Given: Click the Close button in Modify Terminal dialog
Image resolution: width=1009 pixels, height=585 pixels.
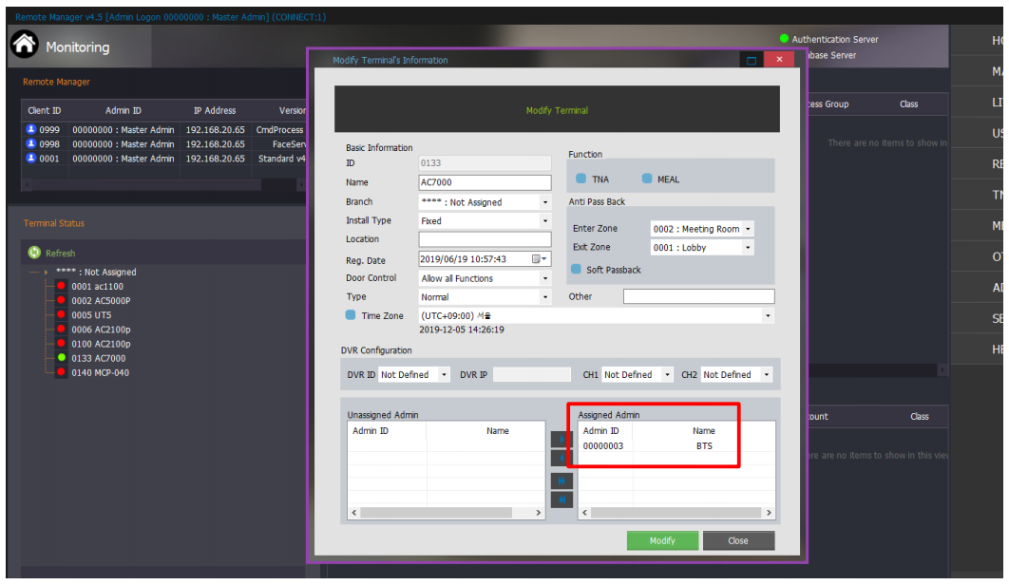Looking at the screenshot, I should pos(738,540).
